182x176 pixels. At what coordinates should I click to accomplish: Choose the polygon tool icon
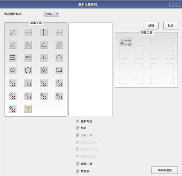(x=12, y=70)
